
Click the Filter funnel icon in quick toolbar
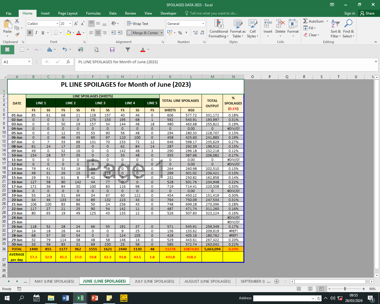tap(128, 50)
